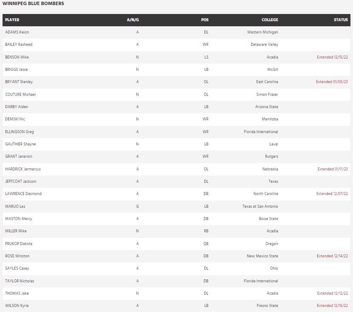
Task: Click the STATUS column header
Action: pyautogui.click(x=341, y=20)
